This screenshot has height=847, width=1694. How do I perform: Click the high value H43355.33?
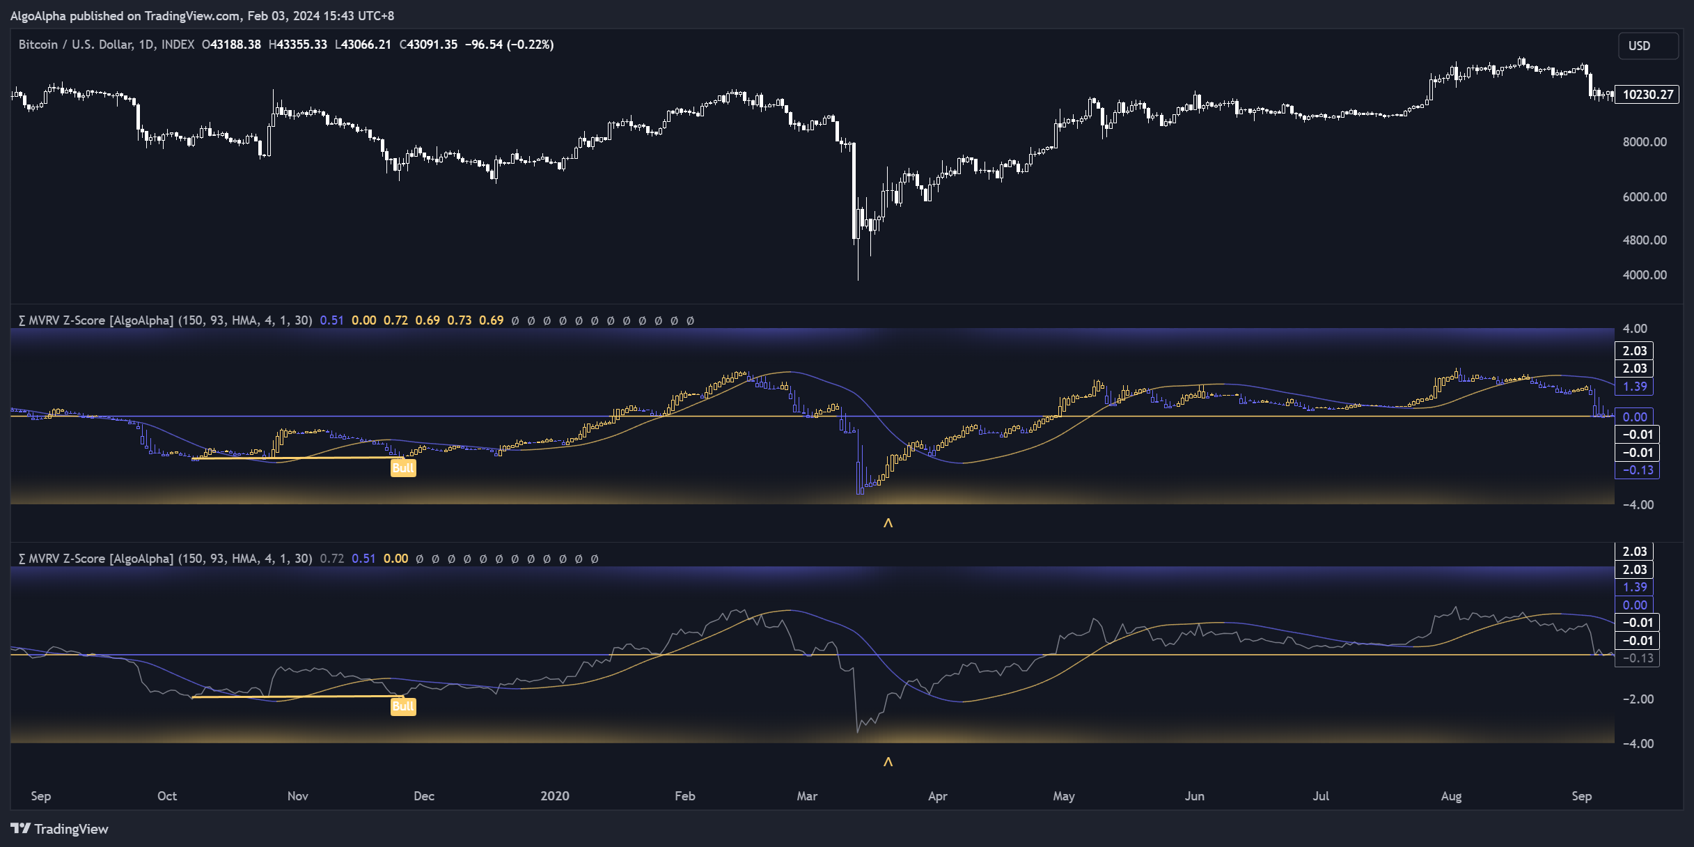click(x=298, y=45)
